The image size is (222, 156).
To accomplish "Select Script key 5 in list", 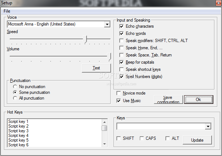I will coord(54,140).
